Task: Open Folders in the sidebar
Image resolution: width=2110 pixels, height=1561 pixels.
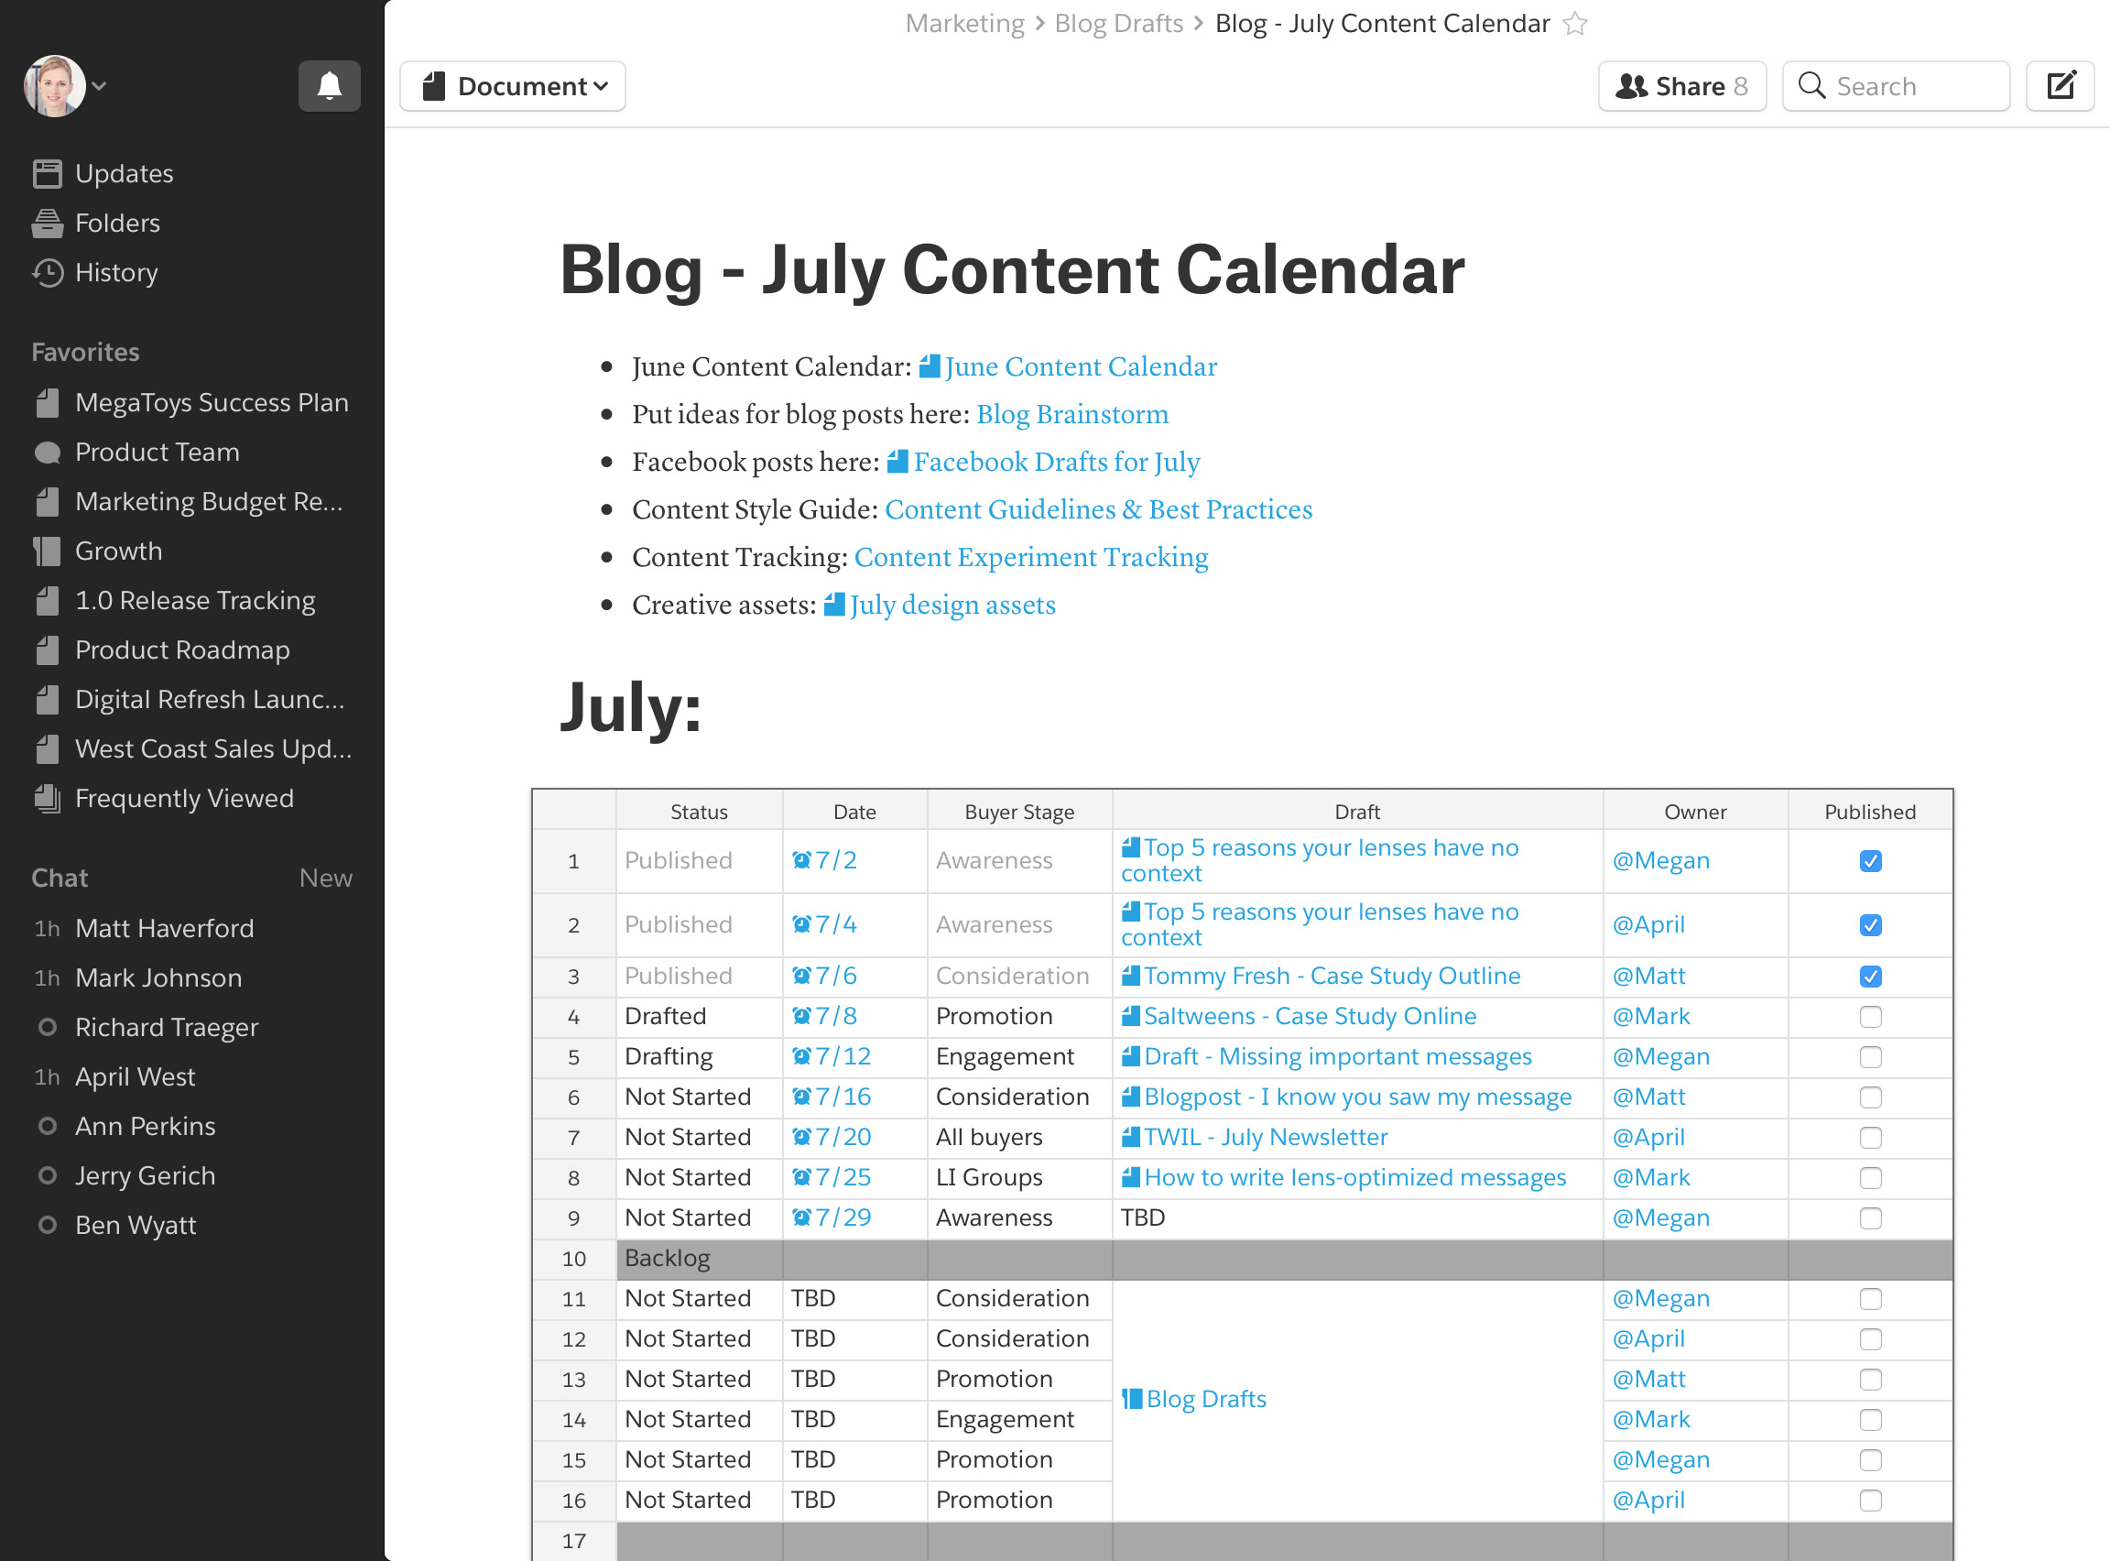Action: pyautogui.click(x=116, y=223)
